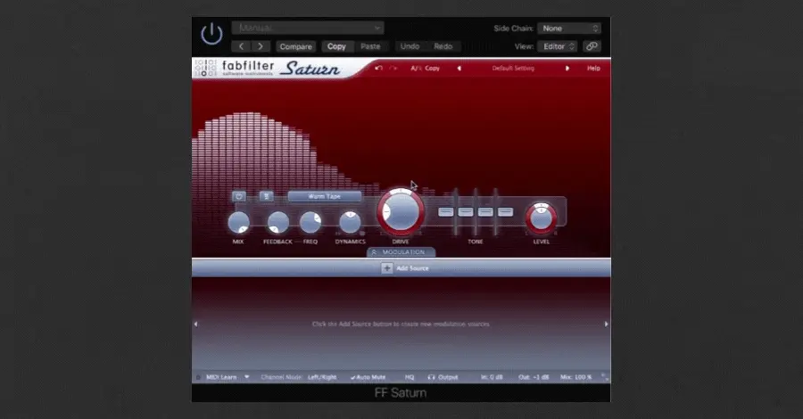Image resolution: width=803 pixels, height=419 pixels.
Task: Click the link chain icon
Action: point(592,46)
